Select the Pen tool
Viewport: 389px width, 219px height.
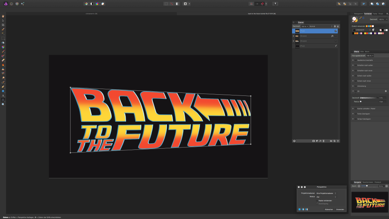click(x=3, y=87)
